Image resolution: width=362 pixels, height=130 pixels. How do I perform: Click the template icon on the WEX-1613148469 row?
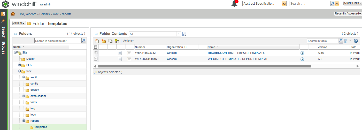129,59
